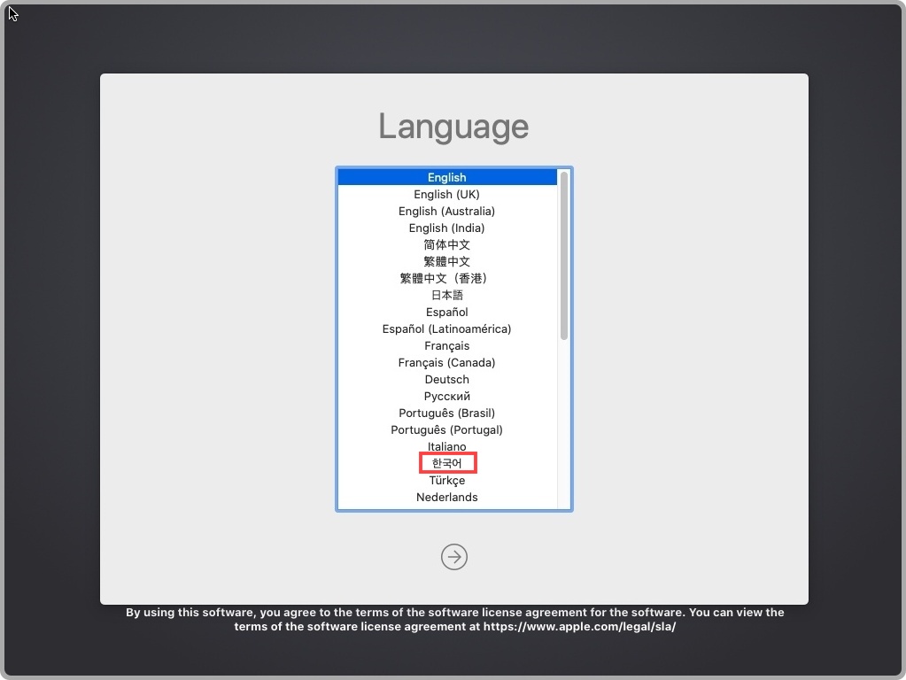
Task: Select Français (Canada) option
Action: [x=447, y=362]
